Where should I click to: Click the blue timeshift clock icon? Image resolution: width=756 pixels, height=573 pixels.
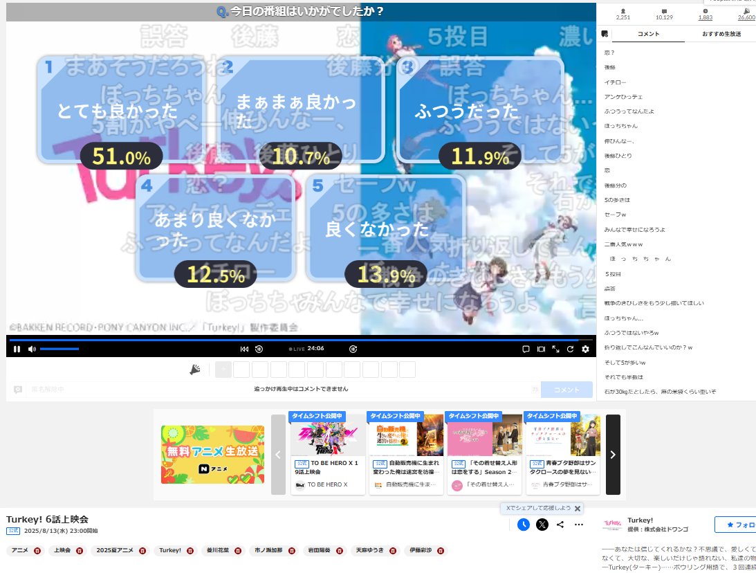pyautogui.click(x=524, y=525)
